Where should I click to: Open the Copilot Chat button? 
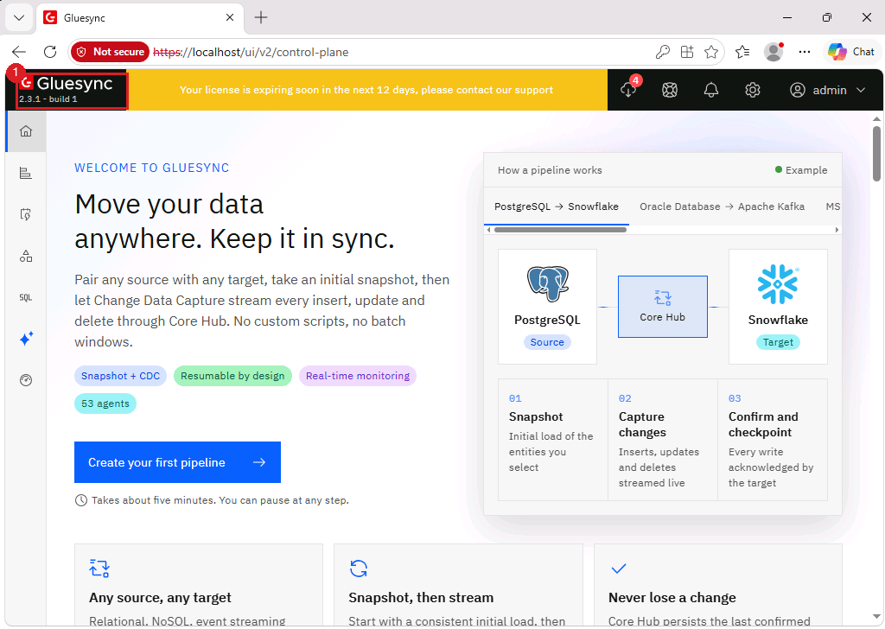(x=851, y=52)
